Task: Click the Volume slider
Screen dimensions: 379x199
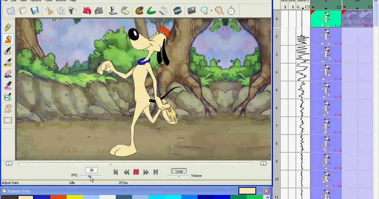Action: click(x=178, y=176)
